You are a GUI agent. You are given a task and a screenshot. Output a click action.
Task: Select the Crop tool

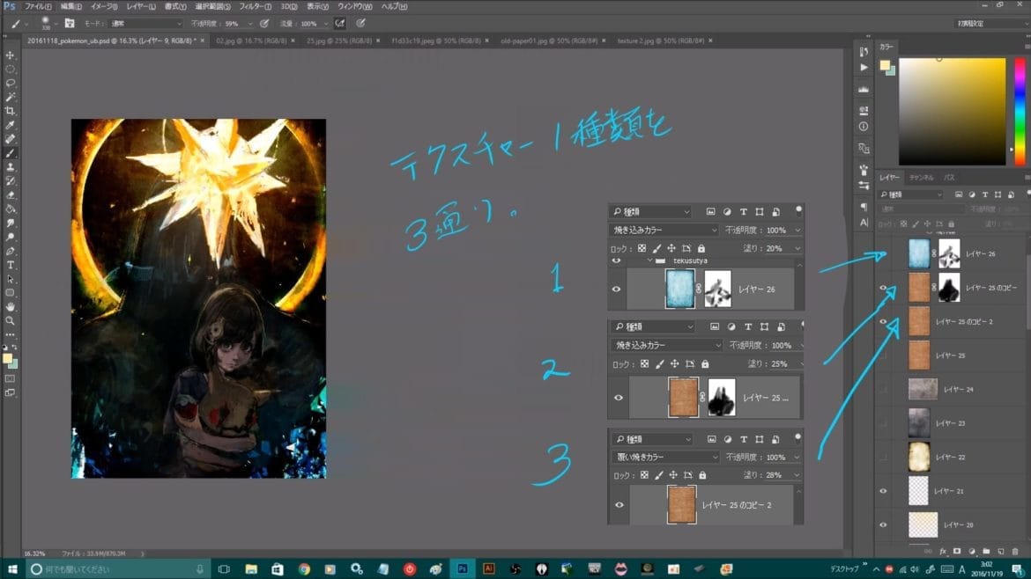11,111
